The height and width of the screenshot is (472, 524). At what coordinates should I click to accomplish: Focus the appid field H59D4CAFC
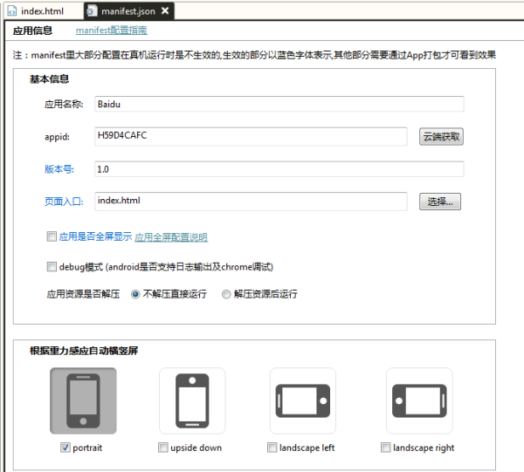251,136
